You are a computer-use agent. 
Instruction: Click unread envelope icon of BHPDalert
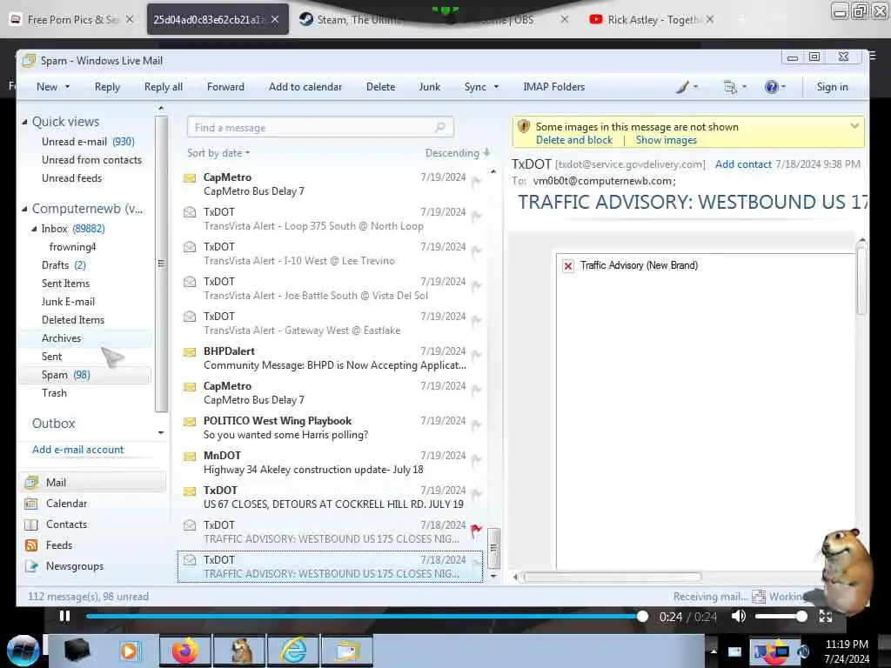point(190,352)
